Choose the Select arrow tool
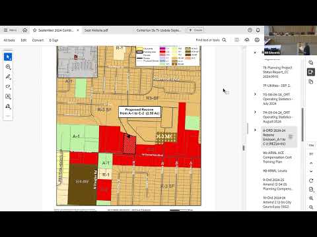 coord(8,57)
